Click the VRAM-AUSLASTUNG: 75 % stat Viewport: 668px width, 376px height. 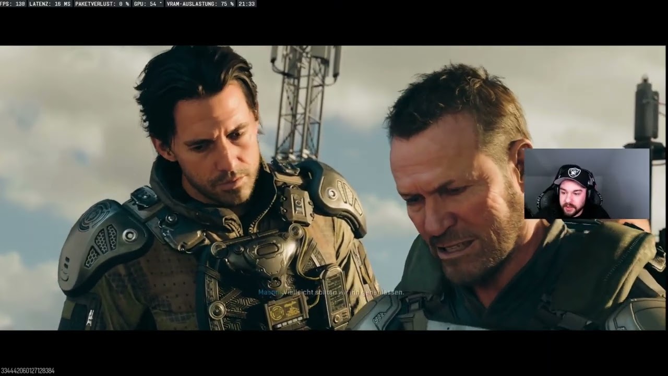(200, 4)
